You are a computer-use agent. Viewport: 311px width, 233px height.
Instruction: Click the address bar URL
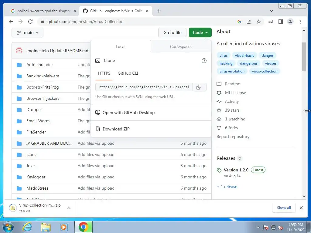click(85, 22)
